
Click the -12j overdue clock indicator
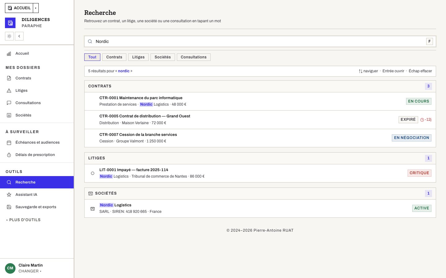pos(426,120)
